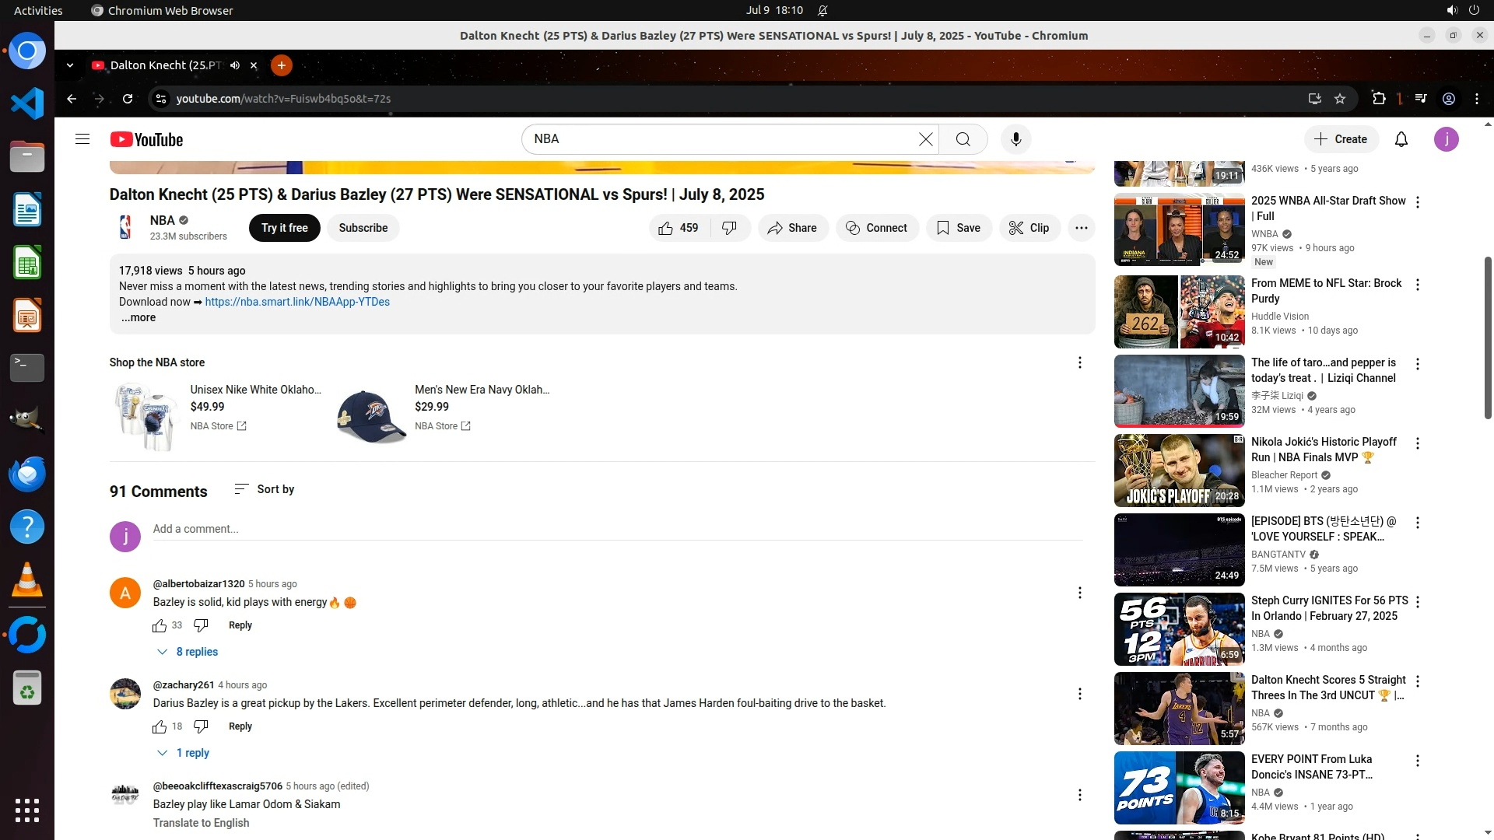
Task: Click the Clip scissors button
Action: point(1029,228)
